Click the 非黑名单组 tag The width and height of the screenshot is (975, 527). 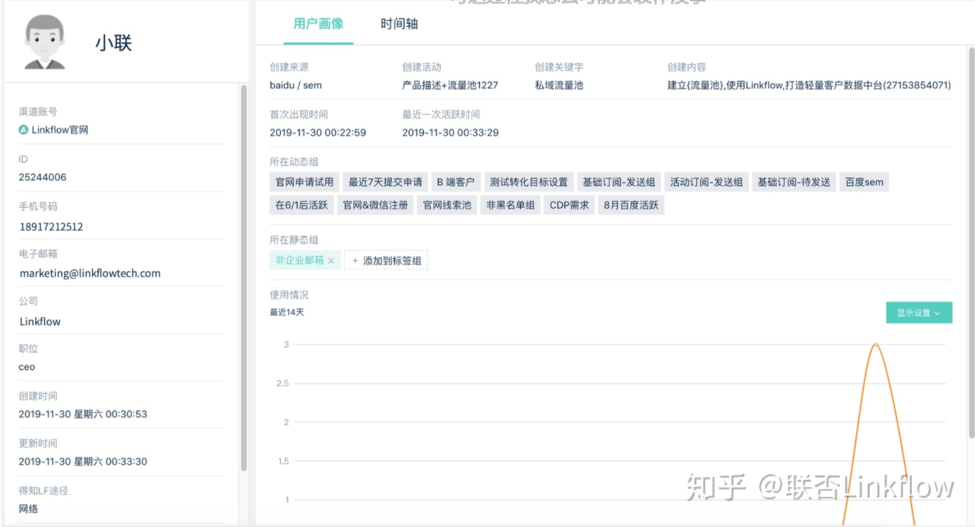510,205
